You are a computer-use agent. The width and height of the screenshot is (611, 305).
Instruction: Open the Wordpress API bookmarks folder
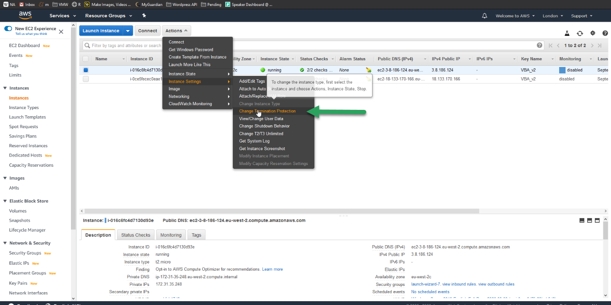point(181,4)
